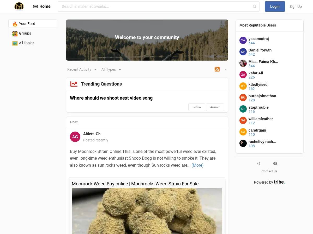
Task: Open the Moonrock Weed post thumbnail image
Action: pyautogui.click(x=147, y=211)
